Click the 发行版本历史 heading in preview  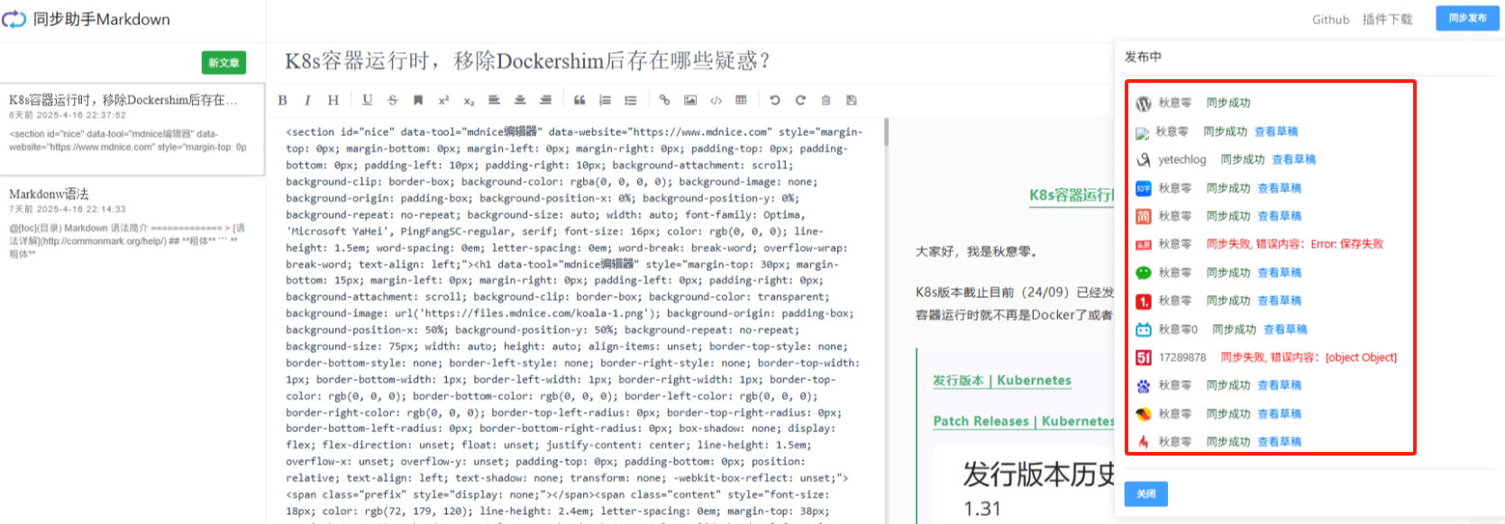(1039, 474)
